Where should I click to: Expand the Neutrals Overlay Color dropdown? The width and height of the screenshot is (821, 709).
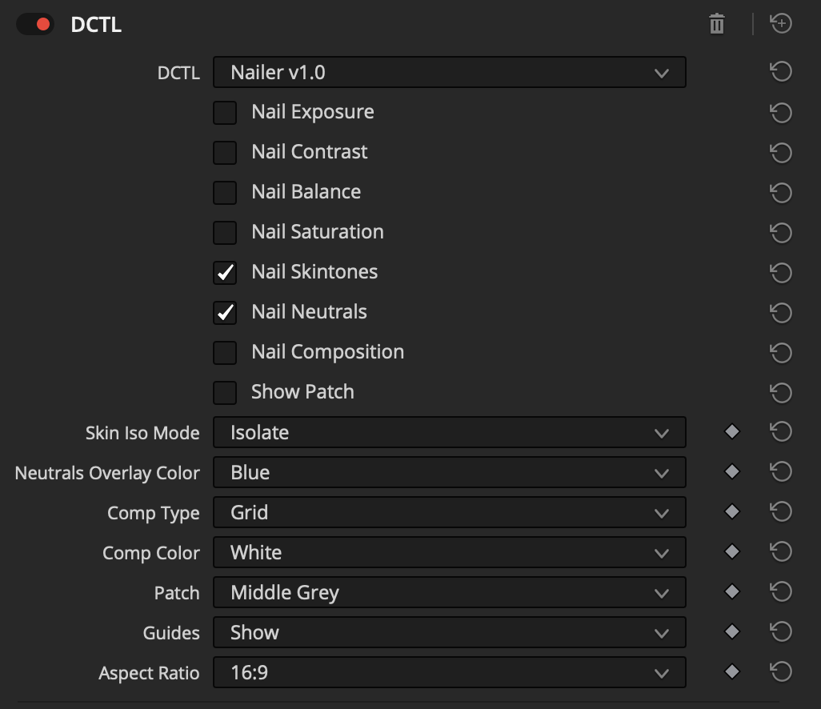coord(449,473)
